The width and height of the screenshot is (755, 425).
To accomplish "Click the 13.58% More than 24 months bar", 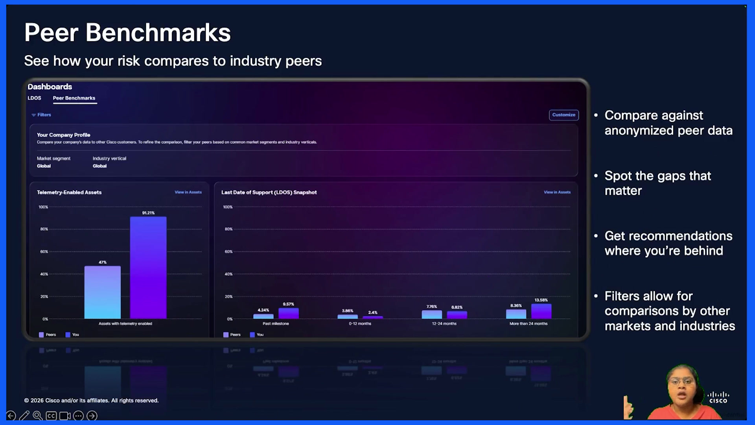I will coord(541,311).
